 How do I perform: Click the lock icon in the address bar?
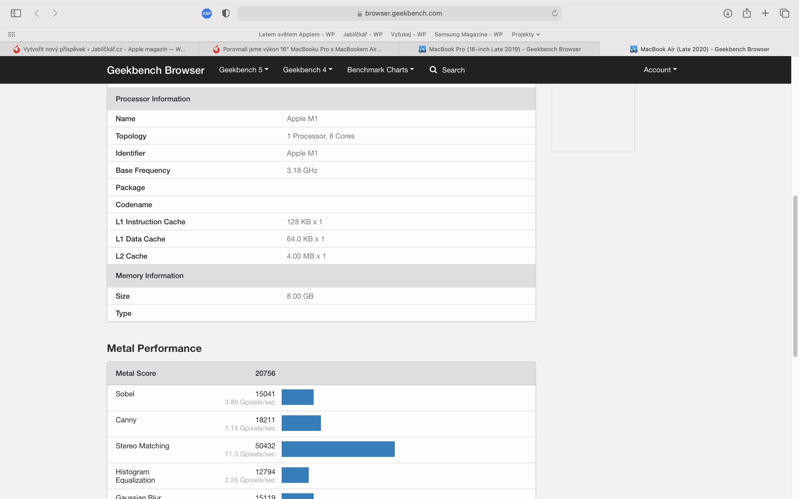point(360,13)
